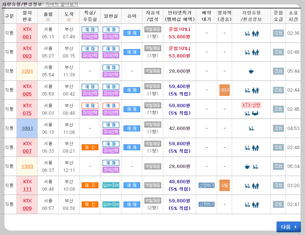Image resolution: width=305 pixels, height=235 pixels.
Task: Click the cafe car icon in train 1301 row
Action: click(251, 71)
